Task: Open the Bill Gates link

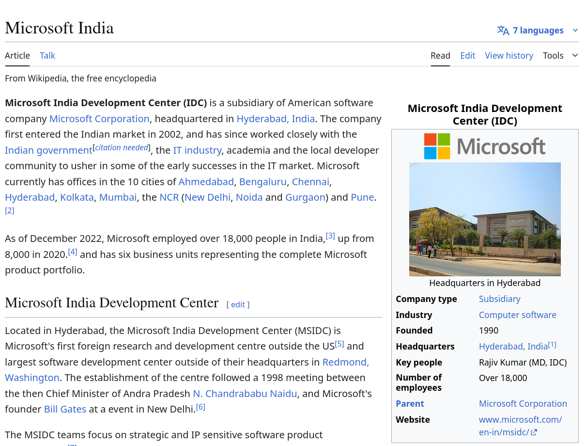Action: 65,409
